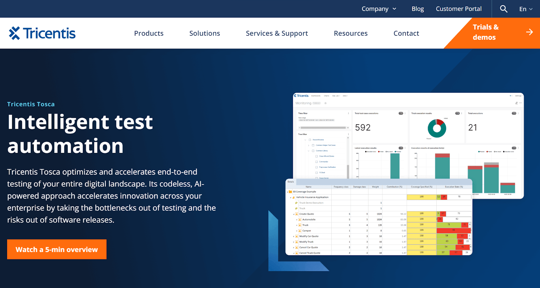Click the red Execution State bar for Camper

(453, 231)
